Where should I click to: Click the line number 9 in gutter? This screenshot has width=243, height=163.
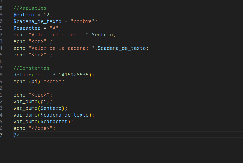[x=2, y=14]
